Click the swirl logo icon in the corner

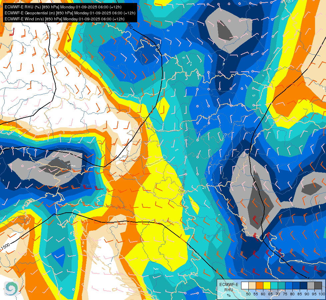tap(11, 289)
